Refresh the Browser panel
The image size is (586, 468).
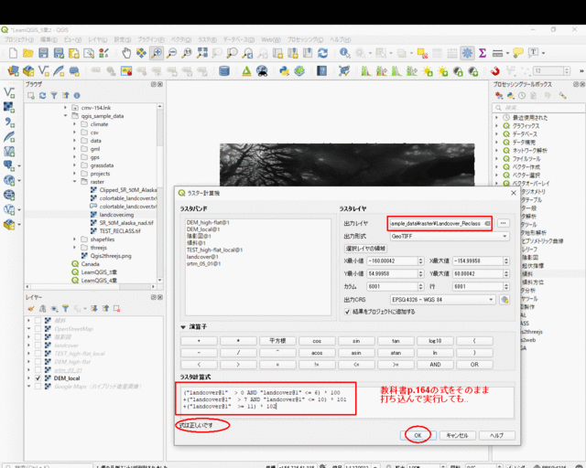coord(43,96)
